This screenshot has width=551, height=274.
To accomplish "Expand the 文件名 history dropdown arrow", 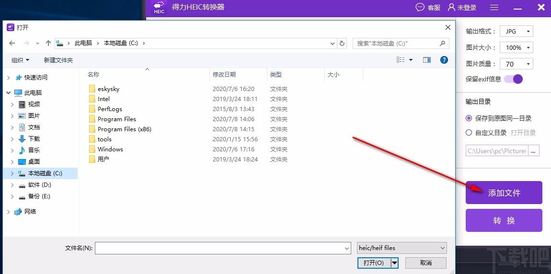I will coord(347,248).
